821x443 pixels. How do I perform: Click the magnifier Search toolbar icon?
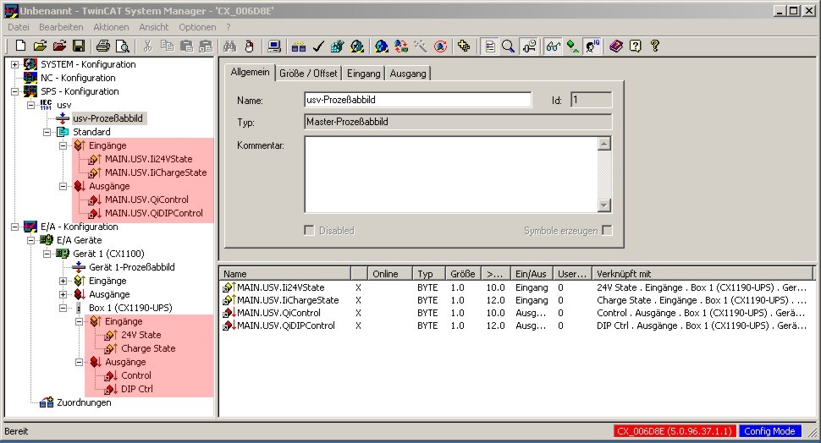[508, 46]
